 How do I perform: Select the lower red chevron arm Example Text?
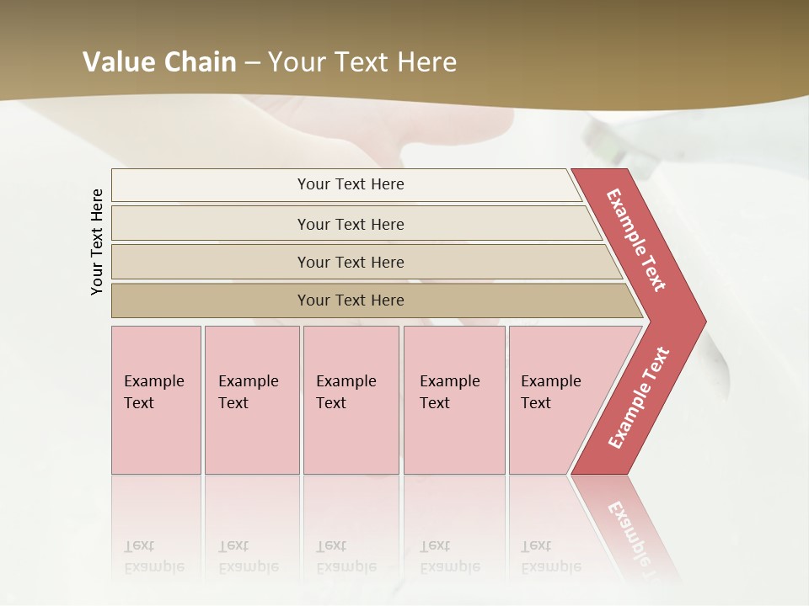[x=639, y=396]
